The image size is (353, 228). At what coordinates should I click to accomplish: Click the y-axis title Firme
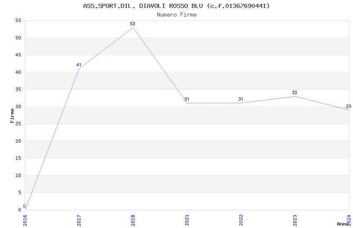coord(12,116)
